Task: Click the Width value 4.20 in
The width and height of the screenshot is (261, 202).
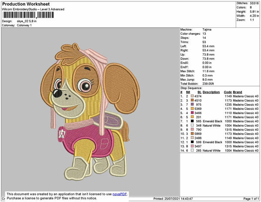Action: (254, 16)
